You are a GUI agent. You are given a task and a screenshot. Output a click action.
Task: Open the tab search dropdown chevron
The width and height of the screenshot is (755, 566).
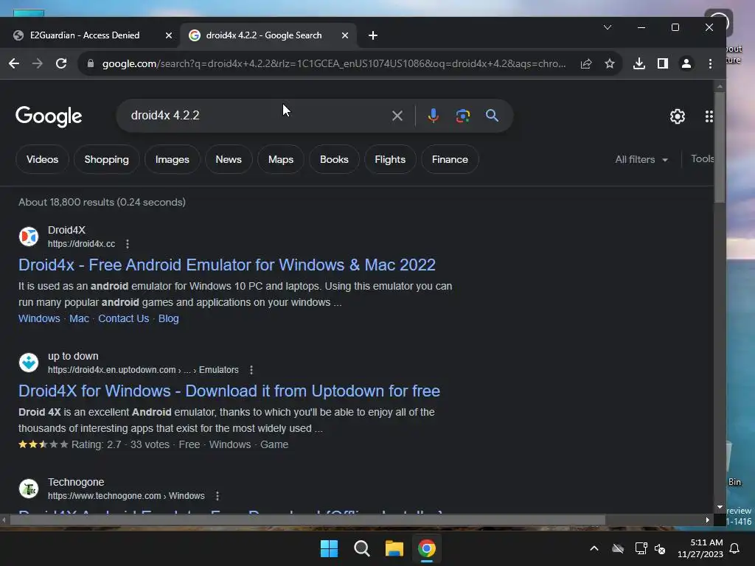click(x=608, y=27)
